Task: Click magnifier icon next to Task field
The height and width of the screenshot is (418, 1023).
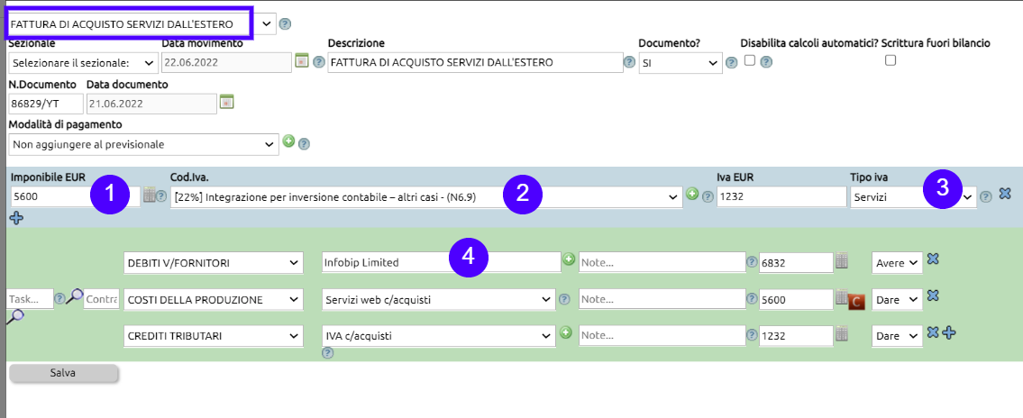Action: [x=75, y=295]
